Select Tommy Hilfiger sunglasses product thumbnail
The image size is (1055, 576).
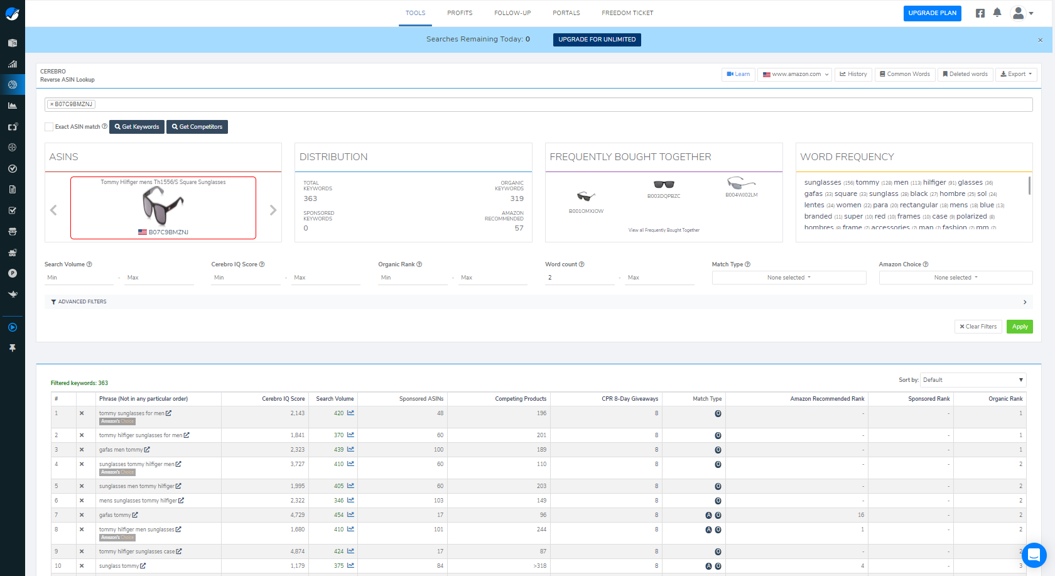pyautogui.click(x=163, y=208)
